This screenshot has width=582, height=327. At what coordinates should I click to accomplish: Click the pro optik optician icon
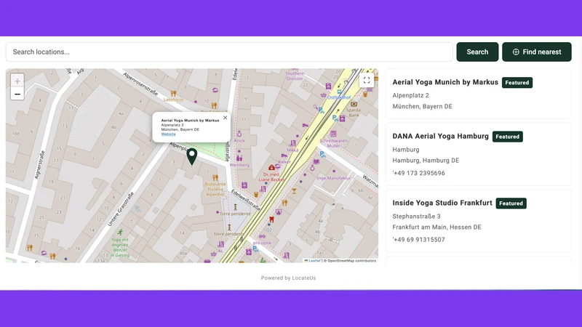pyautogui.click(x=262, y=237)
